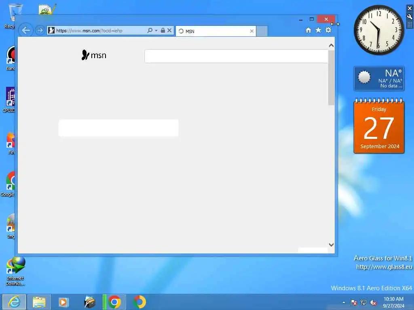414x310 pixels.
Task: Click the first Chrome taskbar icon
Action: pos(114,302)
